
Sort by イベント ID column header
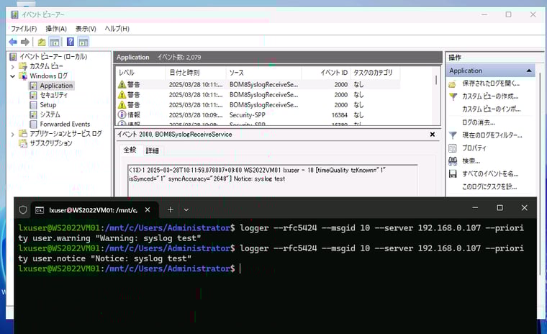coord(326,73)
